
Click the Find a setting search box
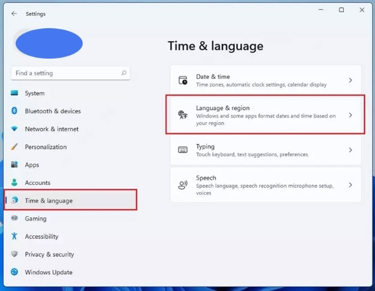click(65, 73)
